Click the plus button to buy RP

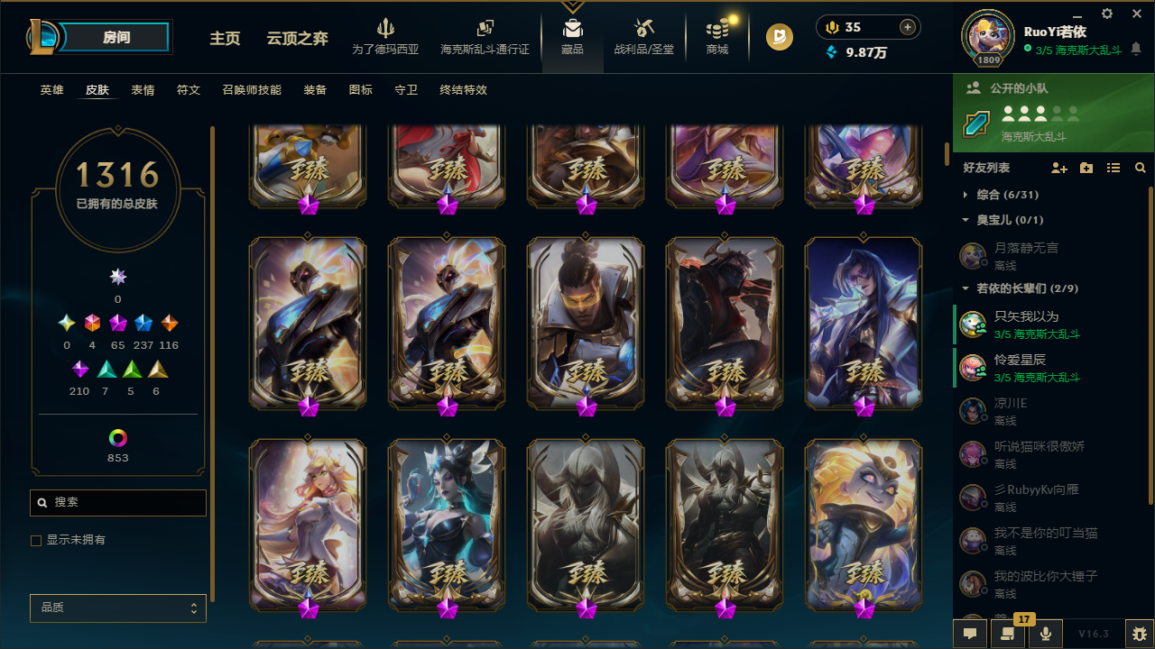908,27
